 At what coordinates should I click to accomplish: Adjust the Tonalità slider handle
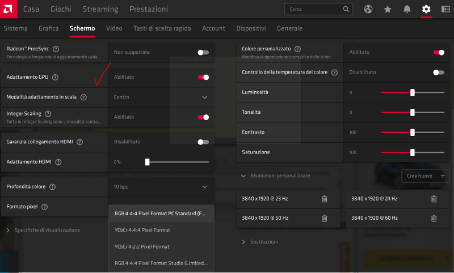(x=413, y=112)
